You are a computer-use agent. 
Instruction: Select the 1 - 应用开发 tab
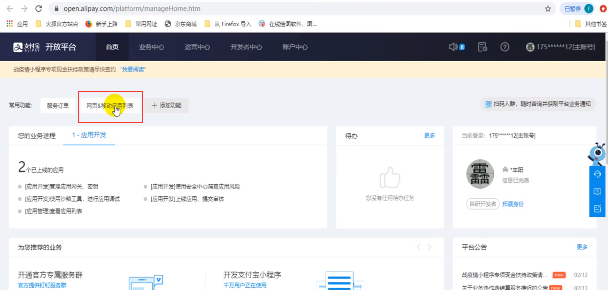coord(89,135)
